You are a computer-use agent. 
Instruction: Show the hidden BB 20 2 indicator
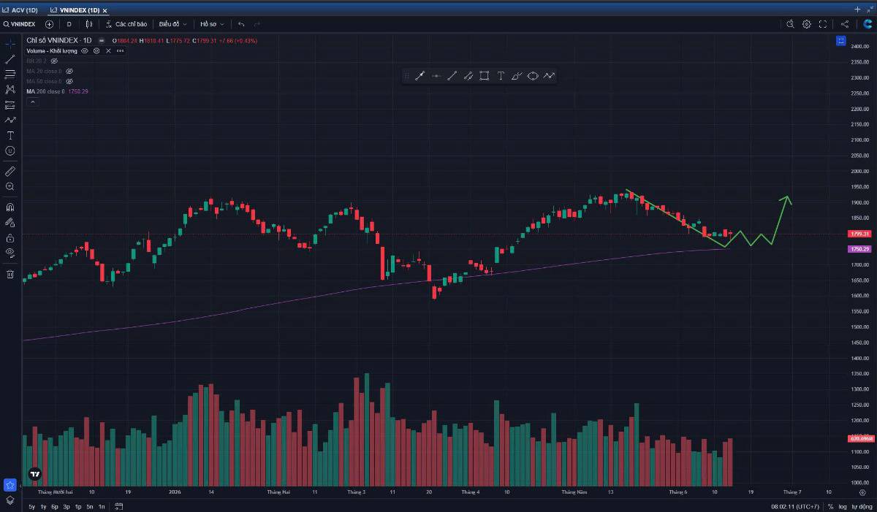tap(53, 61)
